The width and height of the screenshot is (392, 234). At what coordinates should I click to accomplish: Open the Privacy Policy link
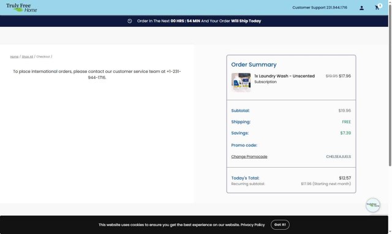252,225
